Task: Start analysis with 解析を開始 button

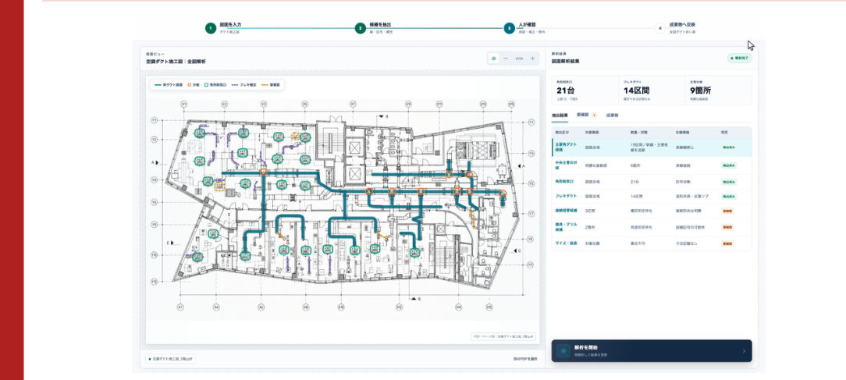Action: pos(652,351)
